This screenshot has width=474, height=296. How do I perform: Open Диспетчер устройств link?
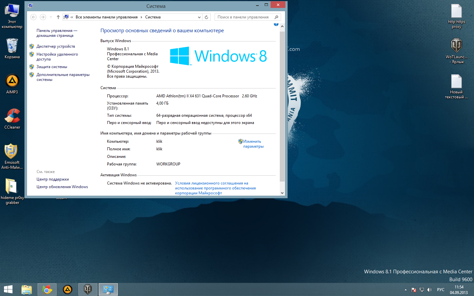(56, 46)
